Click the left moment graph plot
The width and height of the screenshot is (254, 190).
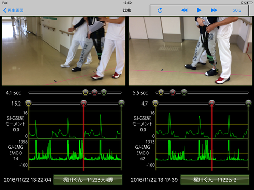[x=75, y=125]
